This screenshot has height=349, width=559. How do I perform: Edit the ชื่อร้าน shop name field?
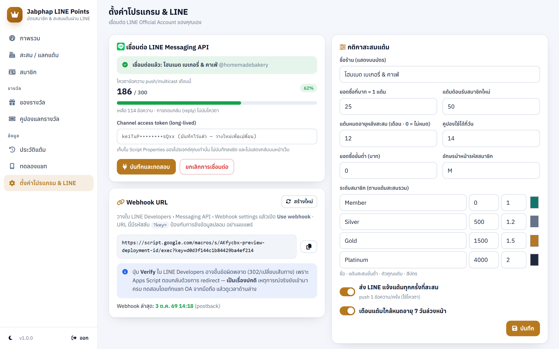pyautogui.click(x=440, y=74)
